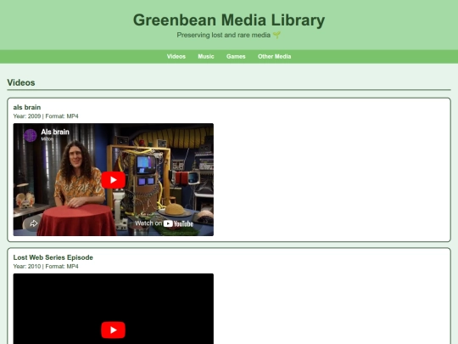Open the Milton channel avatar icon

point(31,135)
